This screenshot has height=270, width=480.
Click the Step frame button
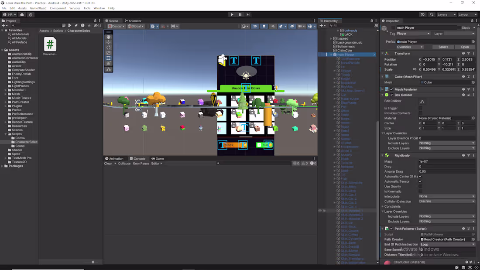pyautogui.click(x=248, y=14)
